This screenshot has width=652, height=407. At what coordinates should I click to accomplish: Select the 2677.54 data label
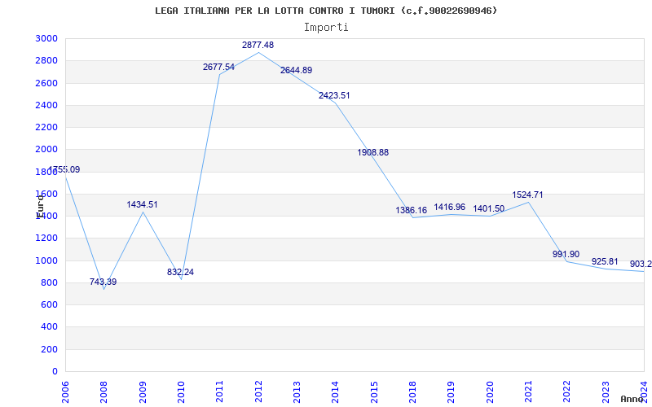pos(218,67)
